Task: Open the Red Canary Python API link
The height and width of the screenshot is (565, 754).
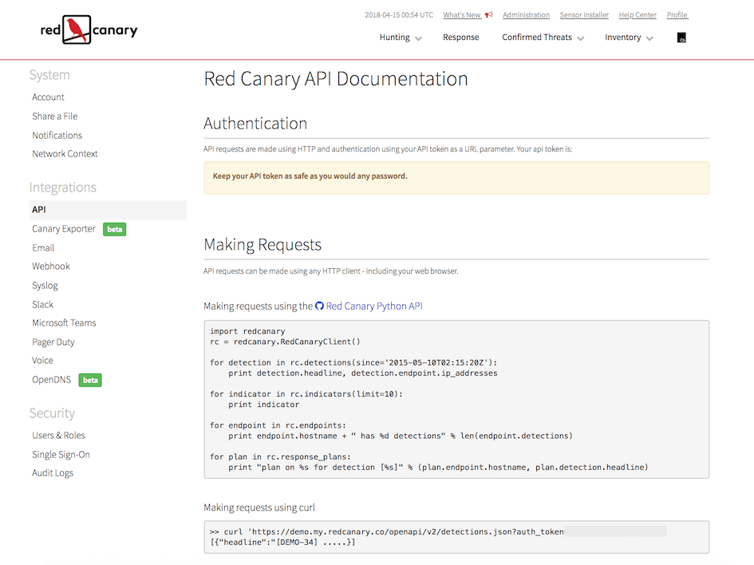Action: point(374,306)
